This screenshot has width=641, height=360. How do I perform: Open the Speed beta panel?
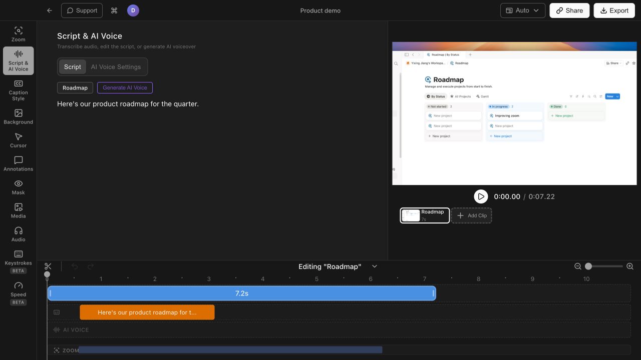(x=19, y=292)
